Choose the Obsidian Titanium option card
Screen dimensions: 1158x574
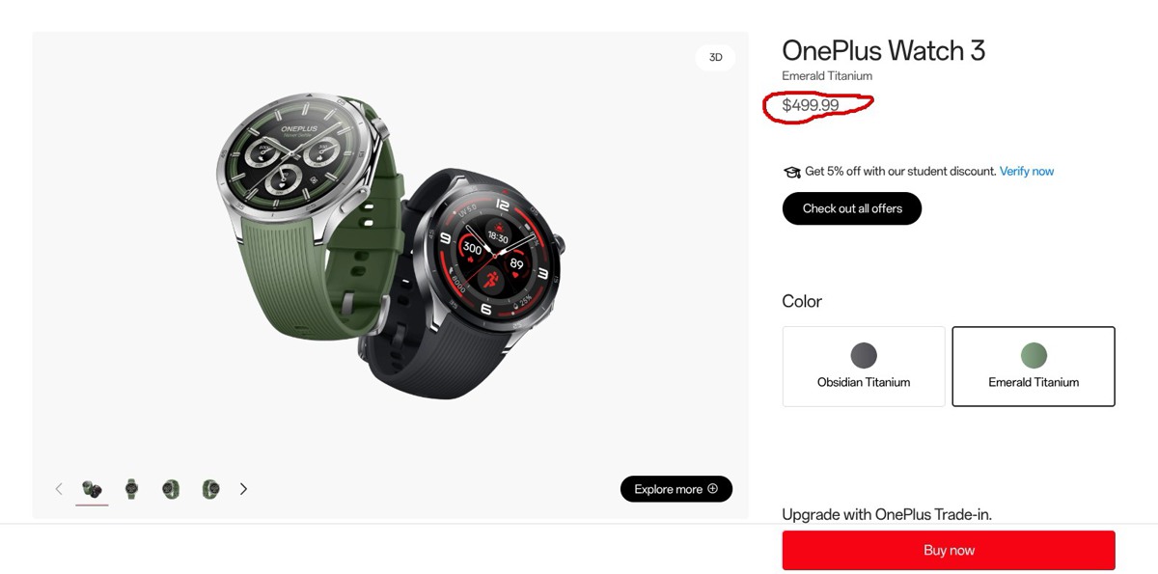click(864, 367)
